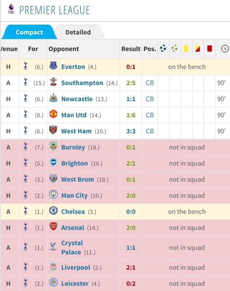Click the Liverpool club crest
Viewport: 230px width, 291px height.
pyautogui.click(x=53, y=268)
